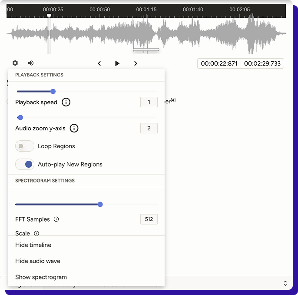Click the 00:00:50 timeline label
The width and height of the screenshot is (298, 295).
tap(99, 10)
